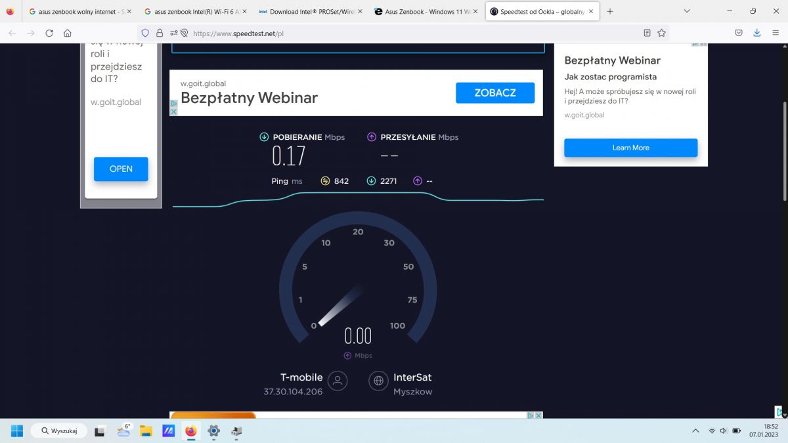Viewport: 788px width, 443px height.
Task: Open a new tab with plus button
Action: (x=610, y=11)
